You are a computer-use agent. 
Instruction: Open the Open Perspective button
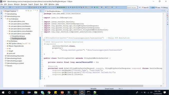click(x=140, y=7)
